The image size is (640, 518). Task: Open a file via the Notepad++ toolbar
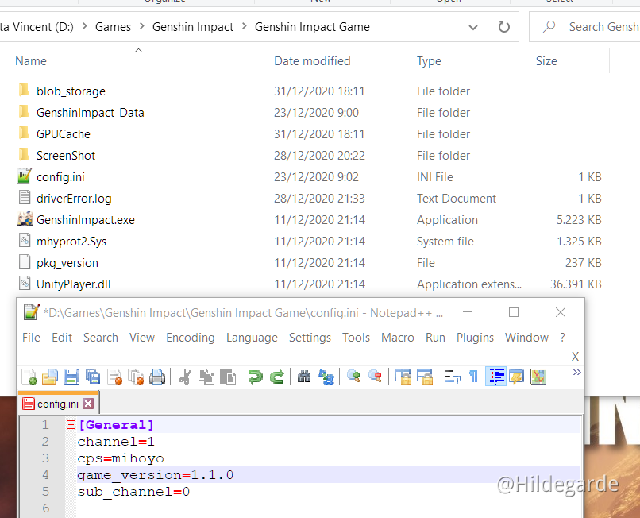coord(51,376)
